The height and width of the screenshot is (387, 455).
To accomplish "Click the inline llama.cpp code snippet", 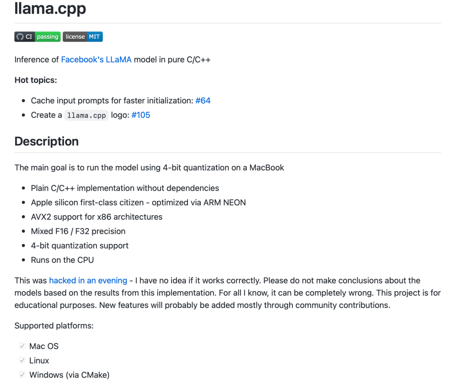I will [x=86, y=115].
